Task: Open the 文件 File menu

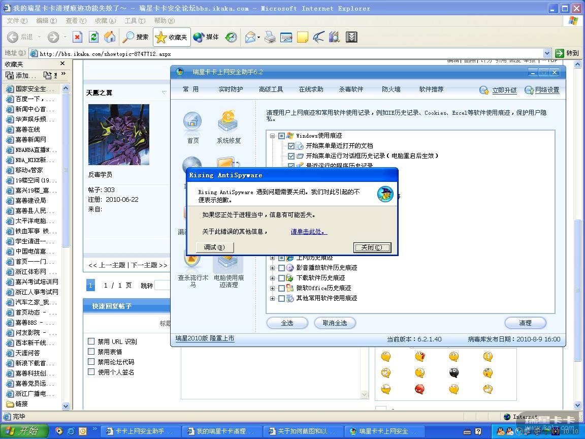Action: tap(17, 21)
